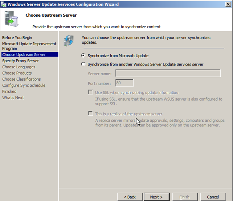The image size is (233, 201).
Task: Select Choose Upstream Server step
Action: pos(24,55)
